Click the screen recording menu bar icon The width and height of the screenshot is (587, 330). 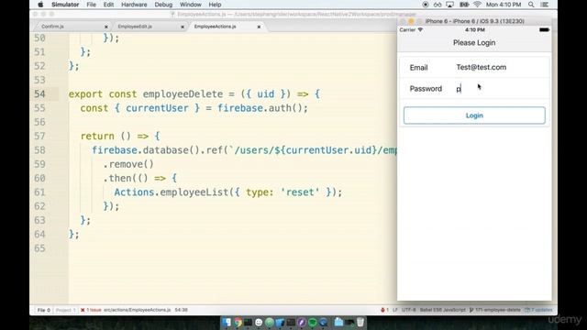(x=426, y=5)
